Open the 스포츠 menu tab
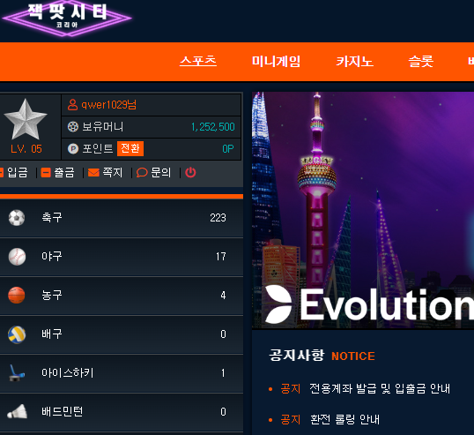 click(x=198, y=61)
